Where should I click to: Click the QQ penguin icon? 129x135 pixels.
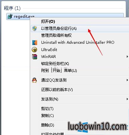point(35,80)
